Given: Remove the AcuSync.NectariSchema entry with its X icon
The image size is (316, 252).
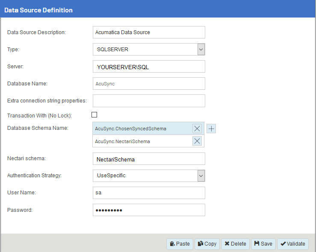Looking at the screenshot, I should tap(197, 141).
